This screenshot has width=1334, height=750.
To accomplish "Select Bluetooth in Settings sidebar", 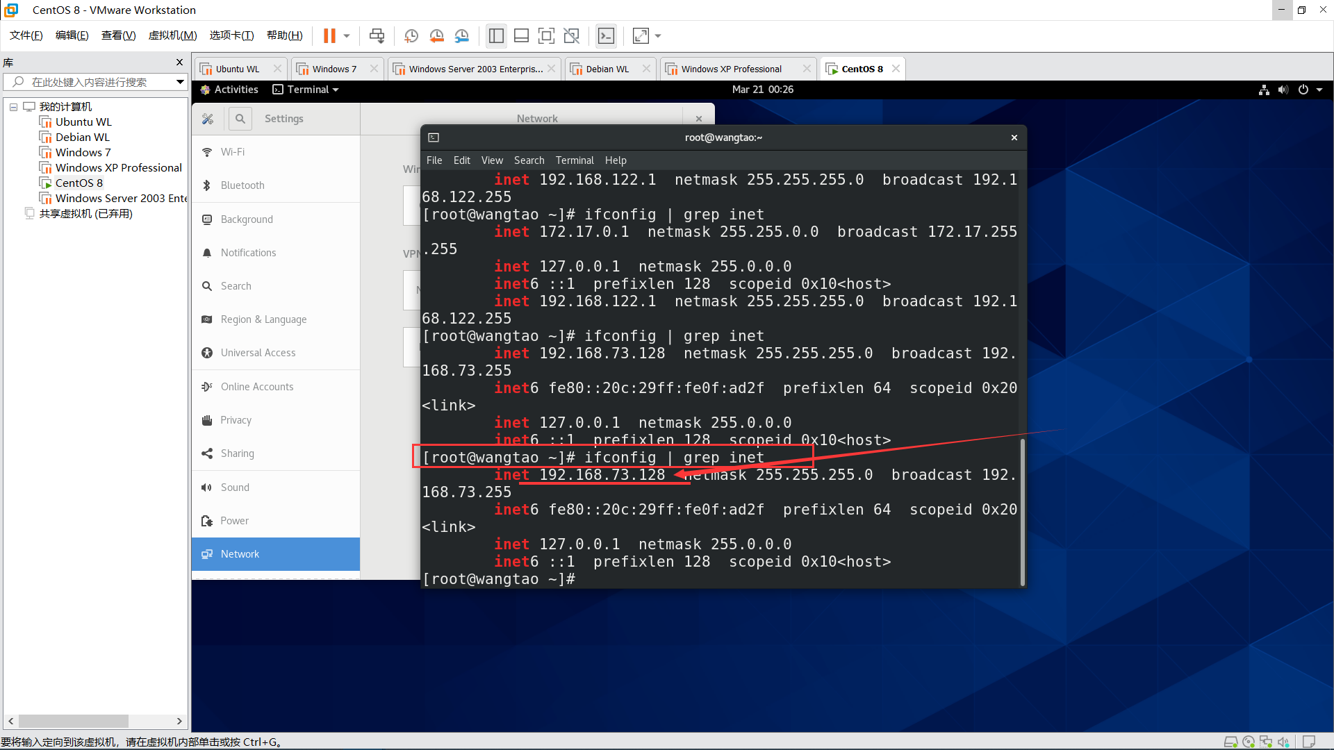I will (x=276, y=185).
